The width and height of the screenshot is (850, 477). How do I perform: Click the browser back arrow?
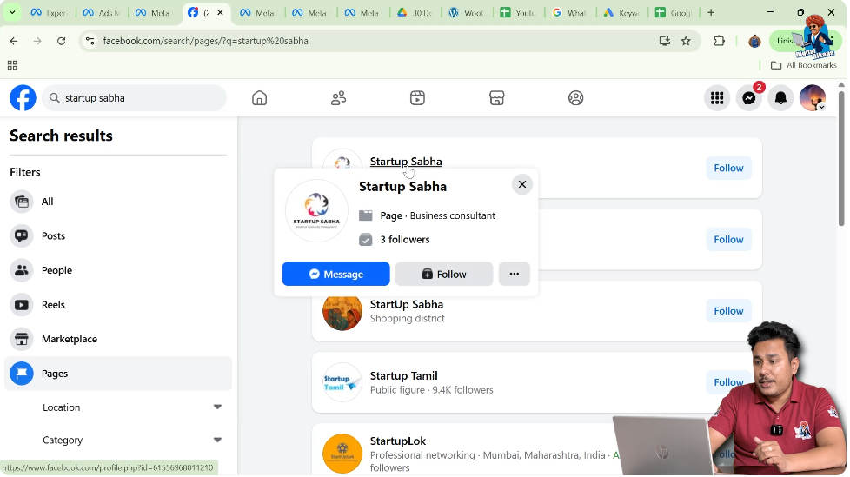14,41
